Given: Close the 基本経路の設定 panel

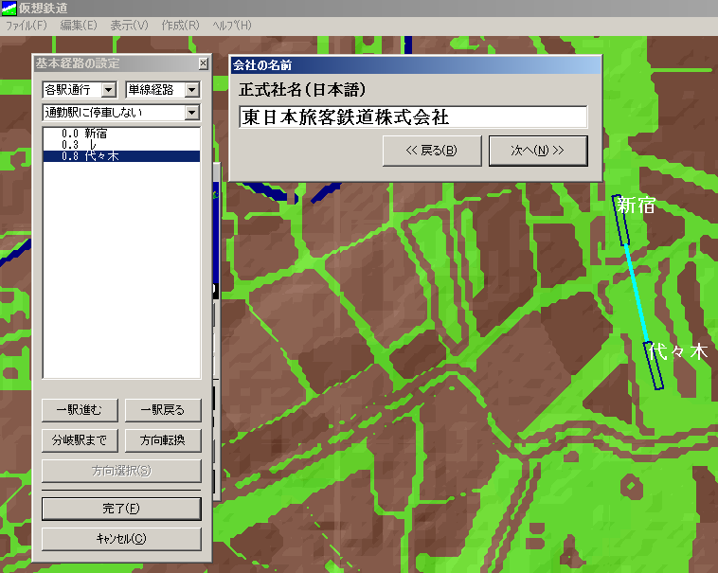Looking at the screenshot, I should tap(204, 63).
